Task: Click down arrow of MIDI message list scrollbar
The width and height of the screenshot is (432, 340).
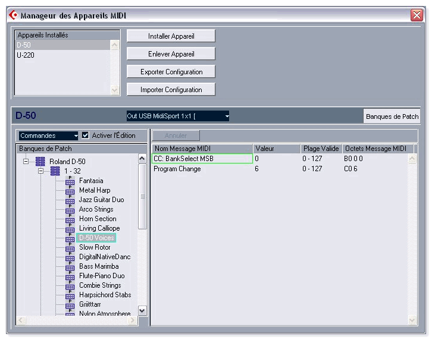Action: [412, 320]
